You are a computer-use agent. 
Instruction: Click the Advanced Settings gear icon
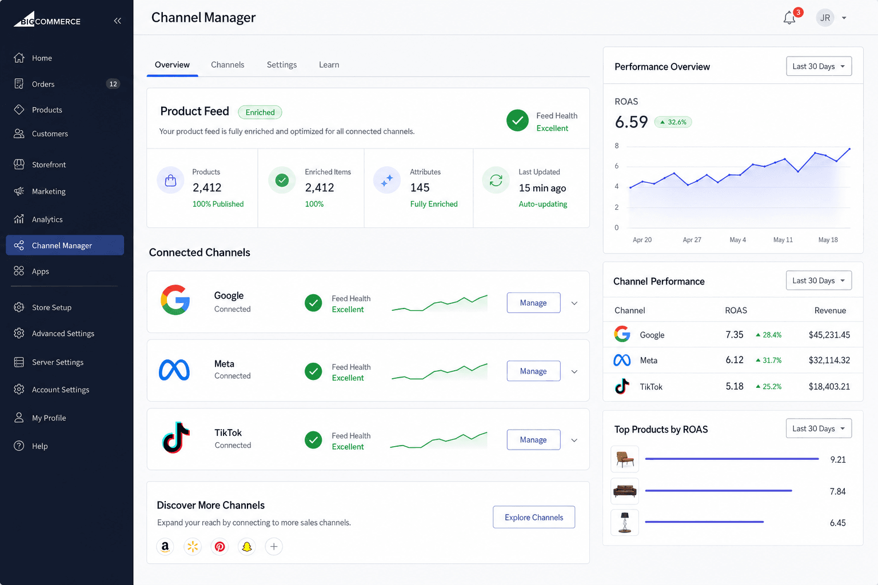[19, 333]
